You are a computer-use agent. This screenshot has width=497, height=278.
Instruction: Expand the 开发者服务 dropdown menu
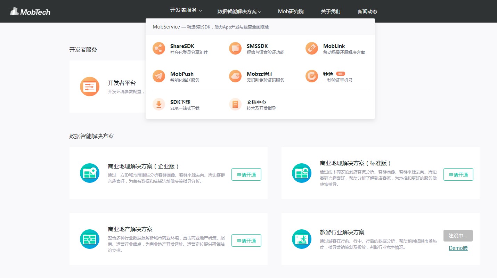coord(186,10)
